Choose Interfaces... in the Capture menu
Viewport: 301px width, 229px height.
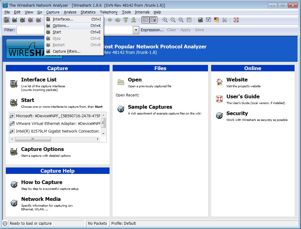74,19
